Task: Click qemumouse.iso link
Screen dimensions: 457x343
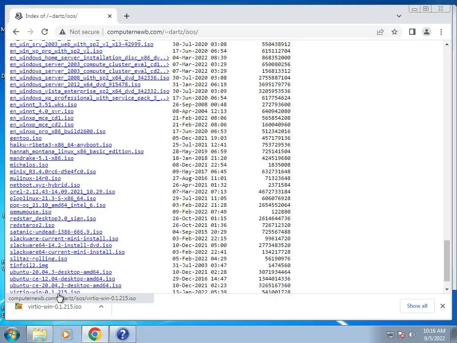Action: tap(30, 212)
